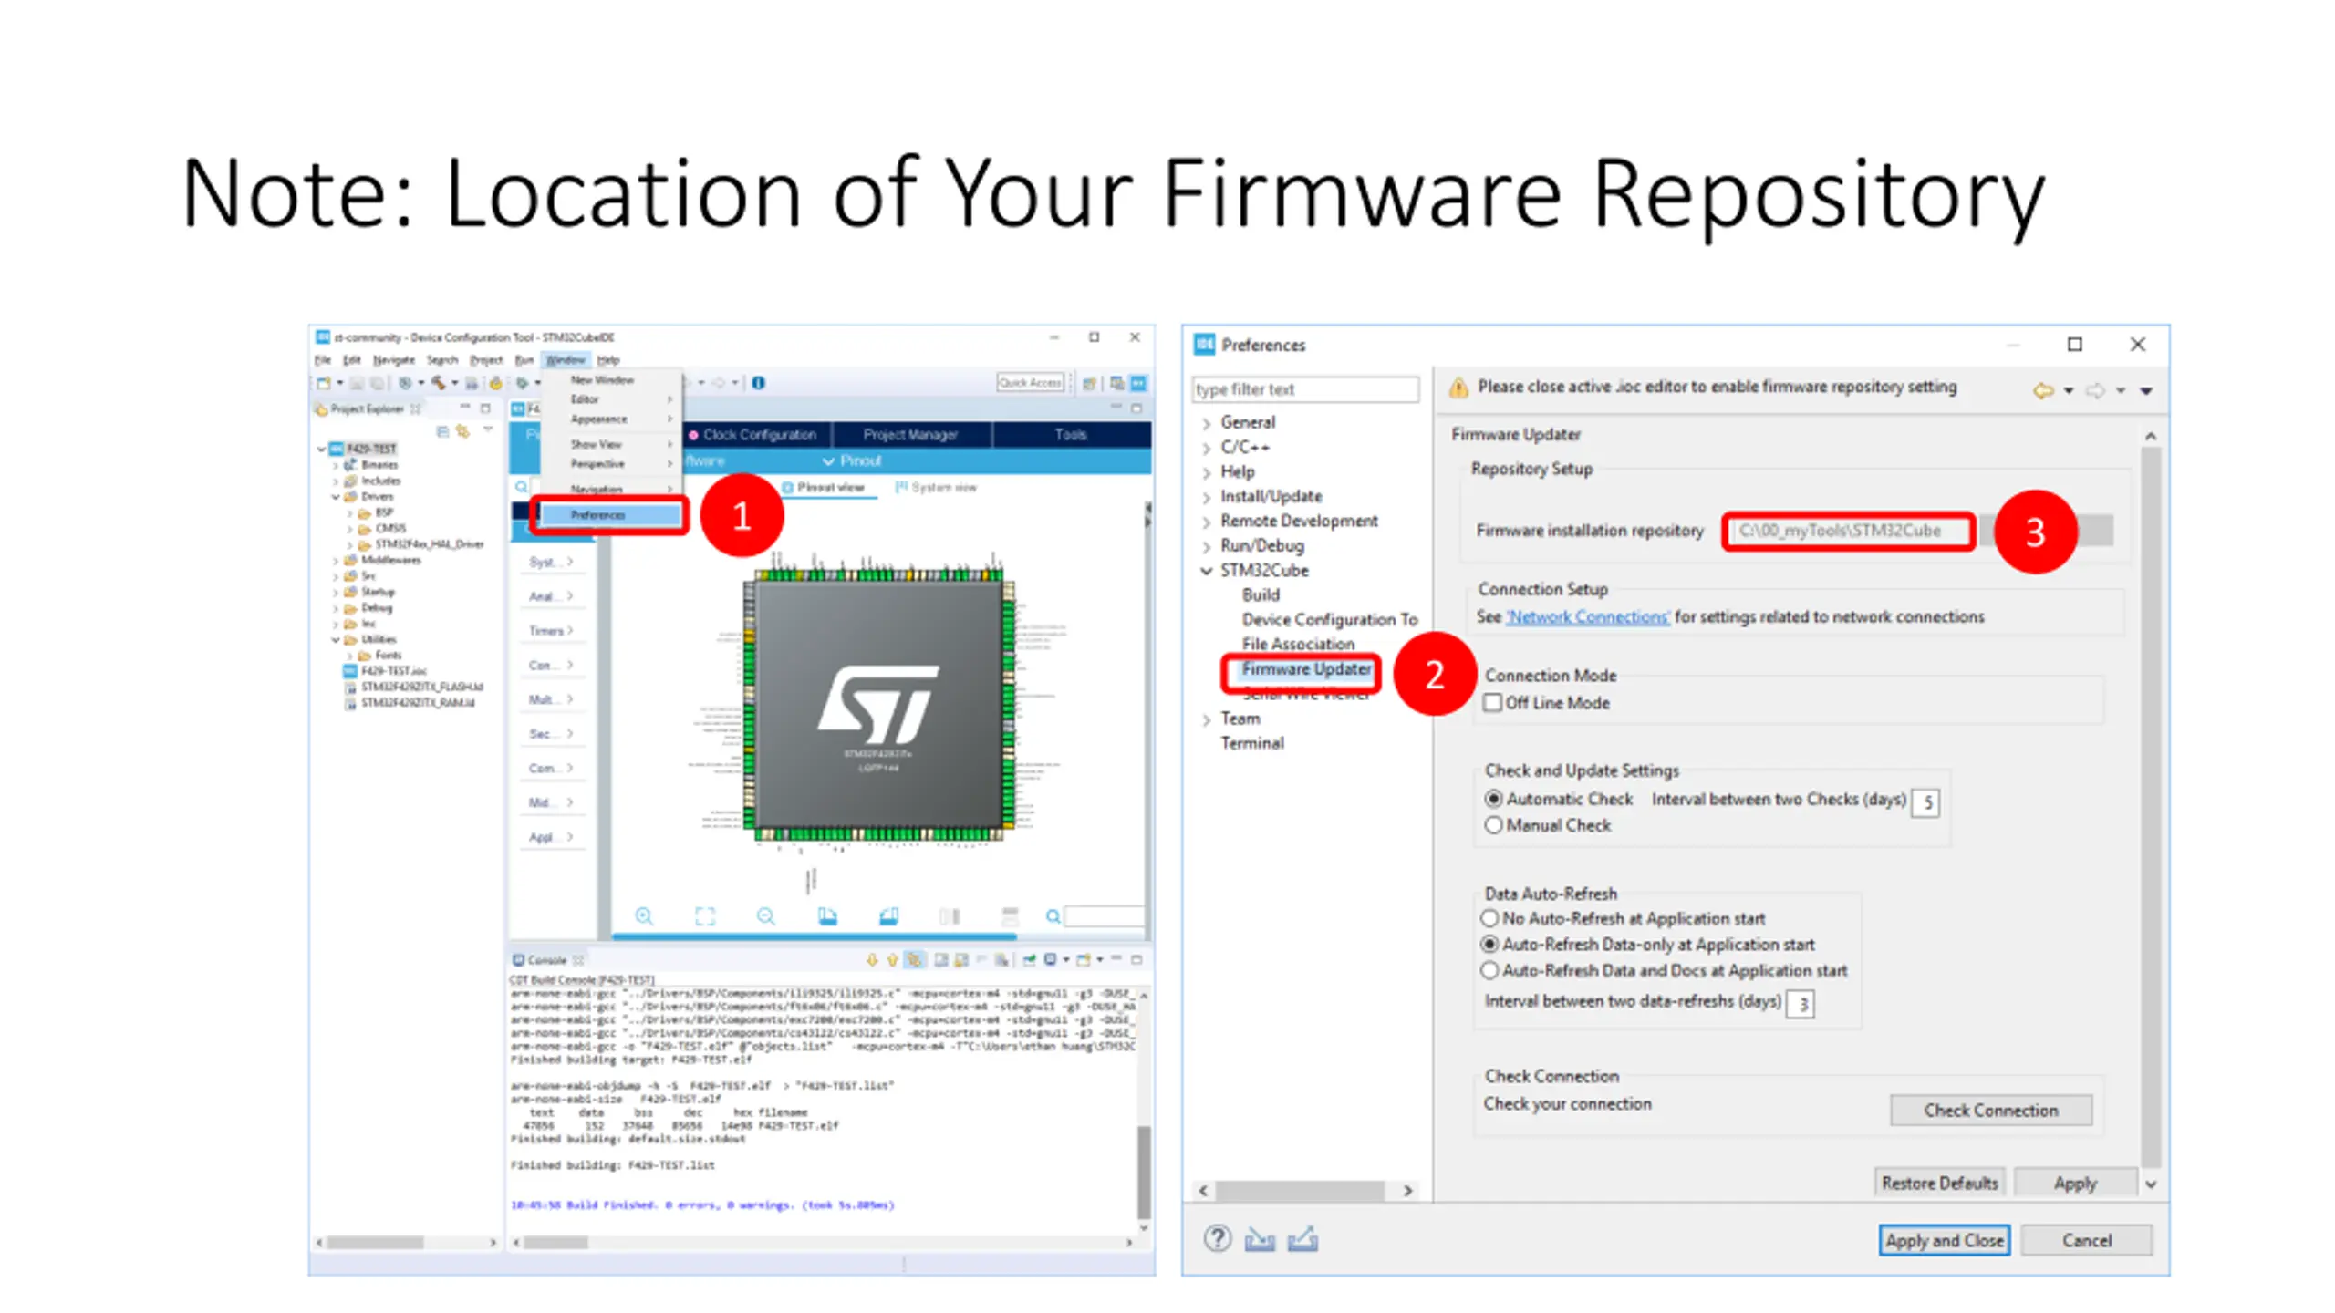Select Auto-Refresh Data and Docs option
This screenshot has height=1313, width=2335.
[x=1490, y=970]
